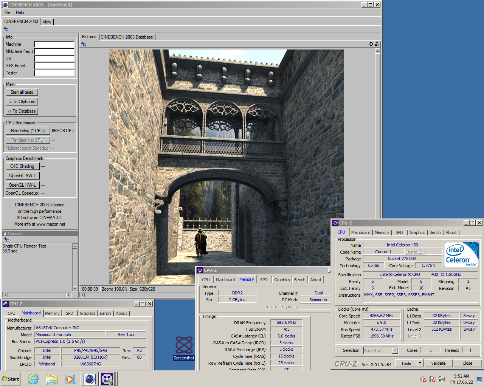Click the Multiplier value x 9.0
Screen dimensions: 484x387
382,323
